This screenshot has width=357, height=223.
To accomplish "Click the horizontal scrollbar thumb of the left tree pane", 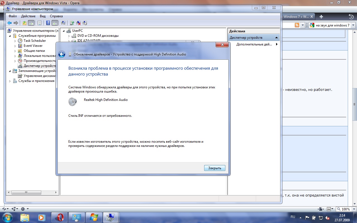I will 26,193.
